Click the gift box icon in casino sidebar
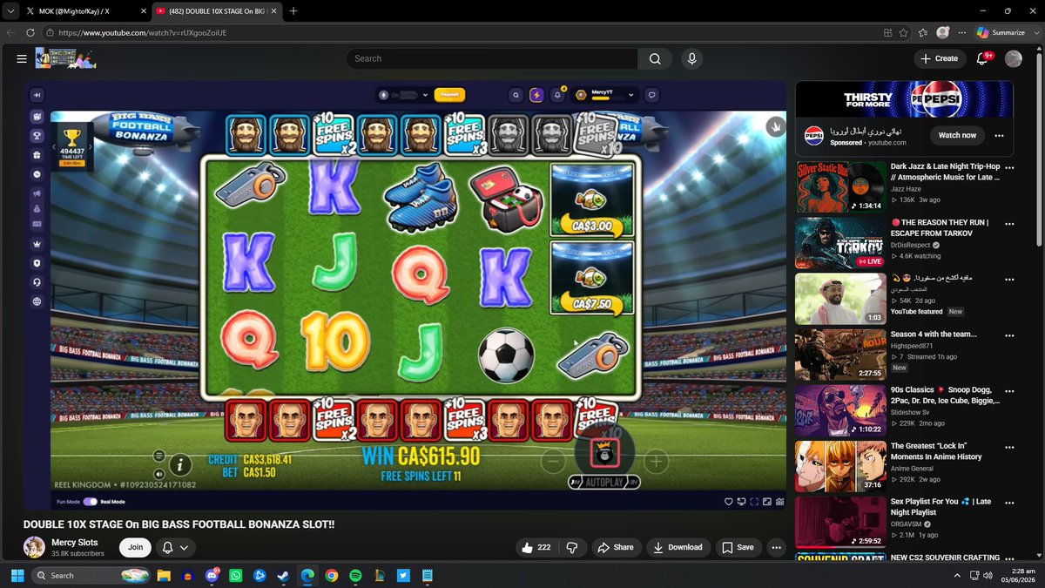The image size is (1045, 588). (x=37, y=155)
